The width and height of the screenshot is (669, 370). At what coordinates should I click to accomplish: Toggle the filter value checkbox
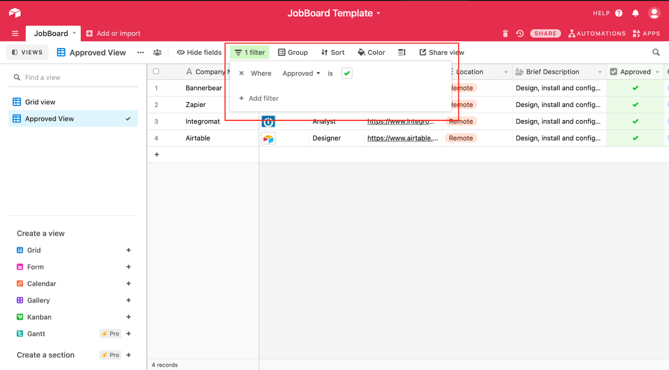(347, 73)
